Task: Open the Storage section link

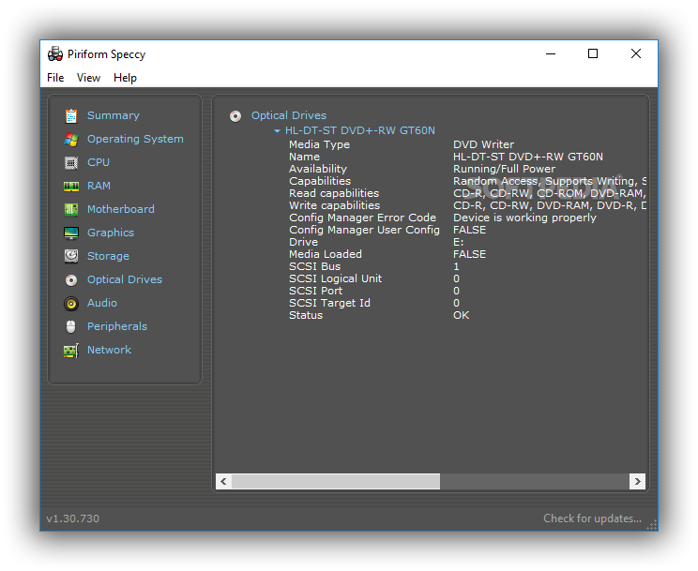Action: click(108, 256)
